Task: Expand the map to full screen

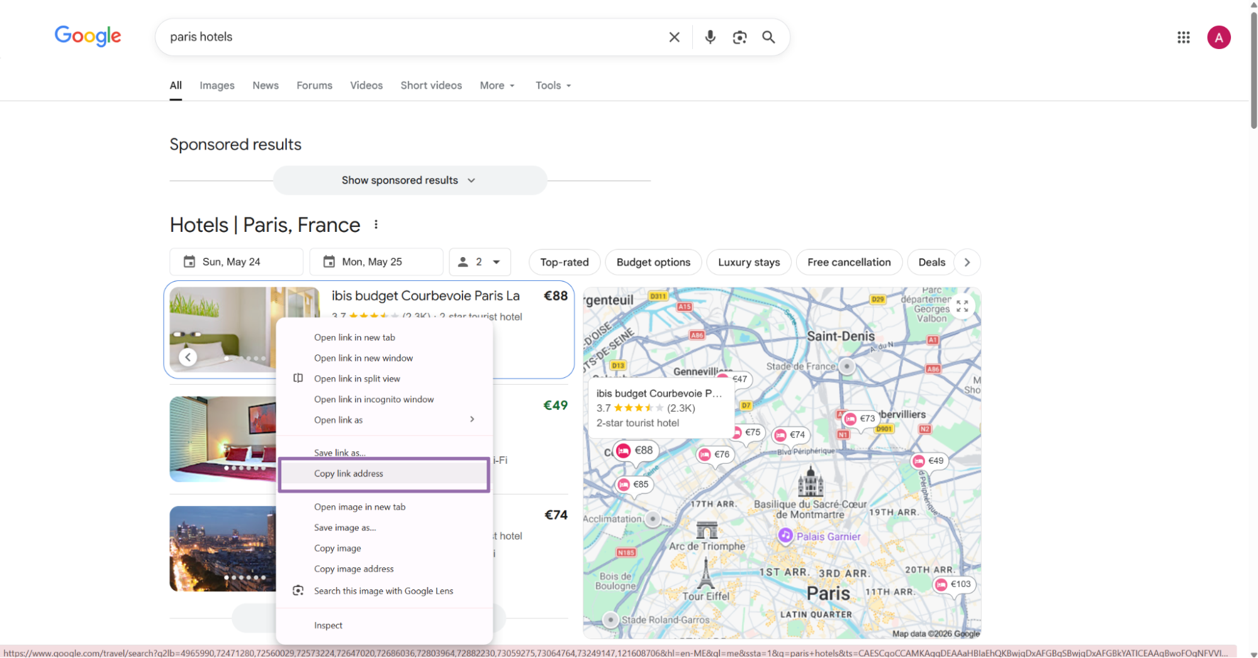Action: 962,306
